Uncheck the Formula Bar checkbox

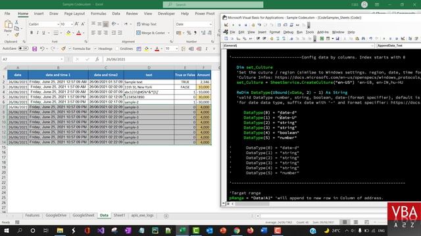pos(70,49)
